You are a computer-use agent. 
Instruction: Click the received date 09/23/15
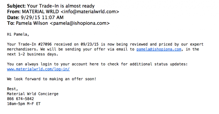pyautogui.click(x=89, y=44)
